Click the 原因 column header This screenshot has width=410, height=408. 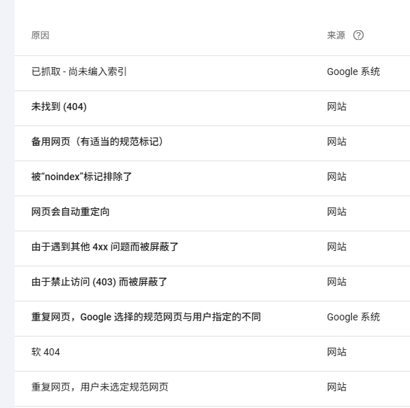point(40,35)
